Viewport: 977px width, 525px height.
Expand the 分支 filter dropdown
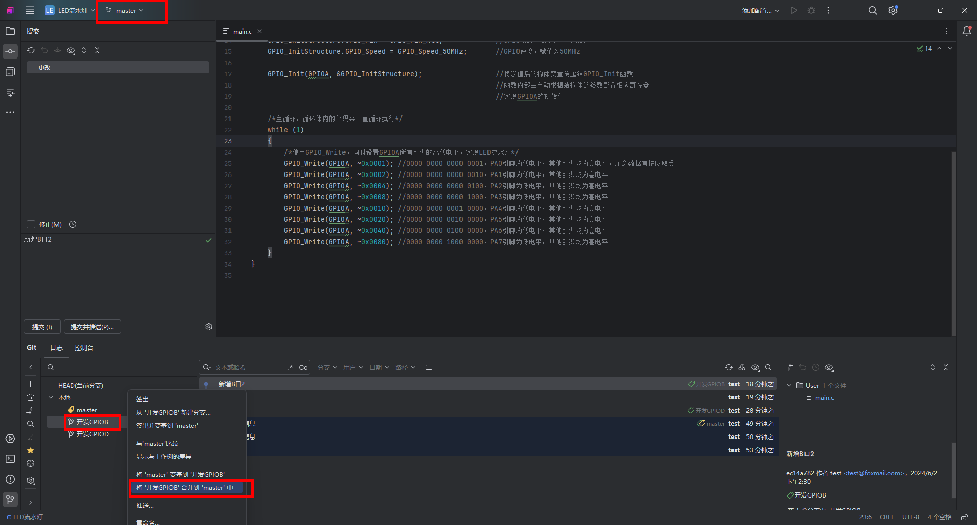point(327,367)
